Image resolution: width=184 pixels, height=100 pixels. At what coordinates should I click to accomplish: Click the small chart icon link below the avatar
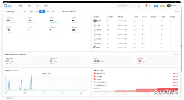click(177, 12)
